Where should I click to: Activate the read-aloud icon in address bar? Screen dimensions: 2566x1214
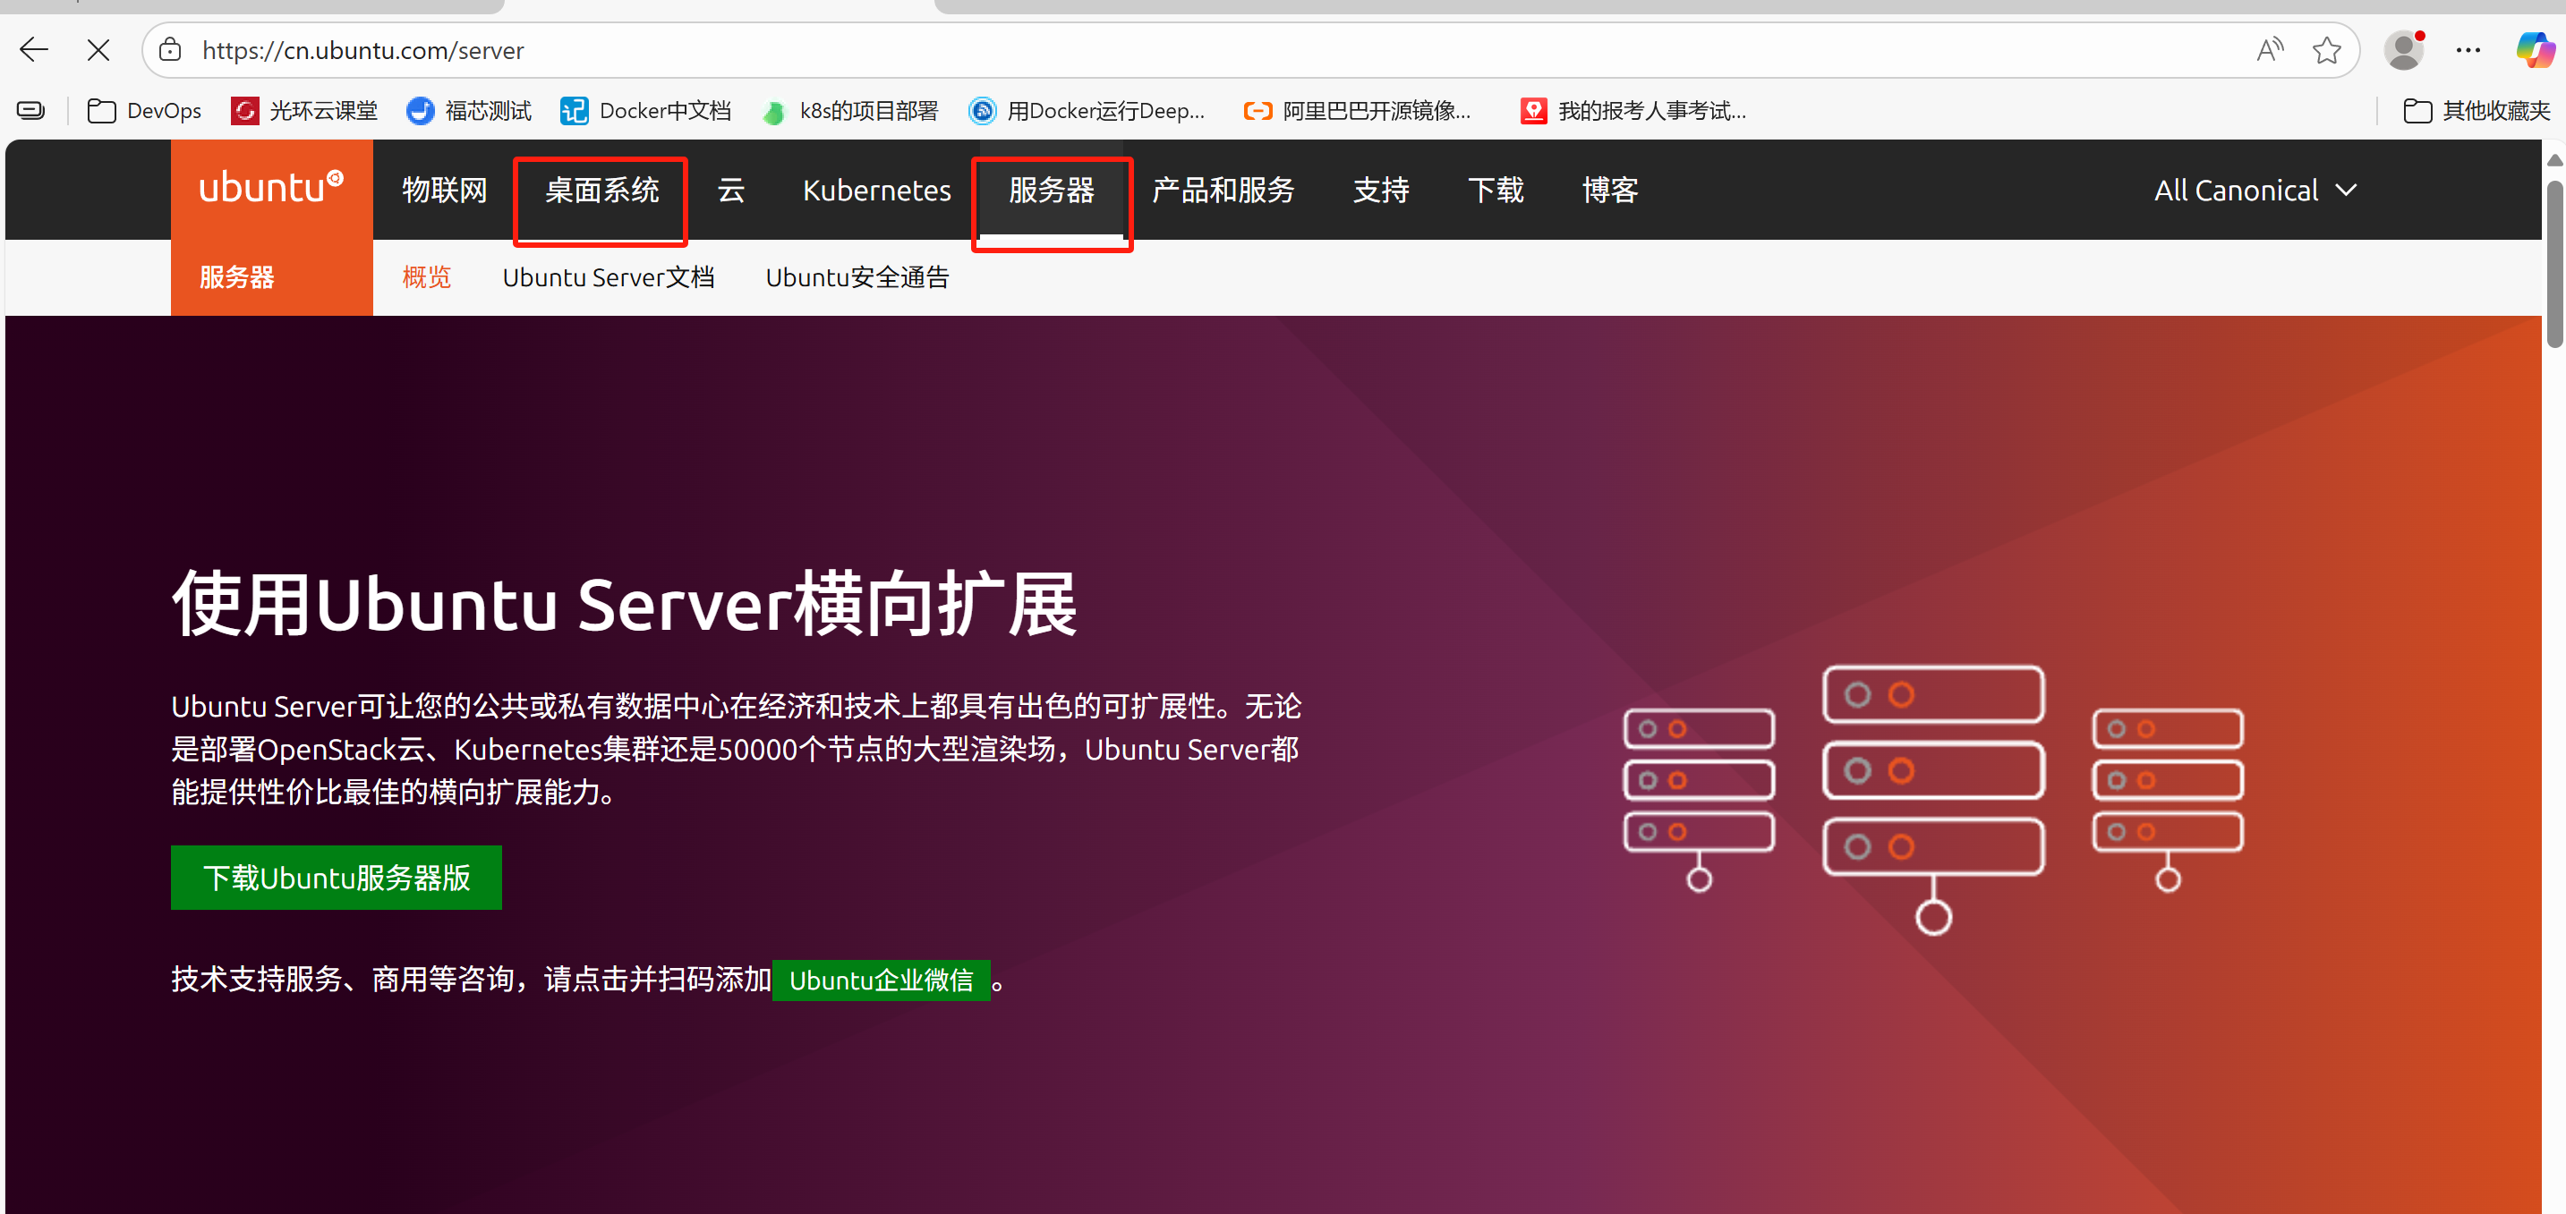(x=2269, y=49)
